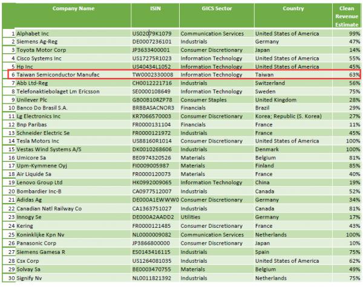This screenshot has height=287, width=363.
Task: Select the Clean Revenue Estimate header
Action: click(347, 16)
